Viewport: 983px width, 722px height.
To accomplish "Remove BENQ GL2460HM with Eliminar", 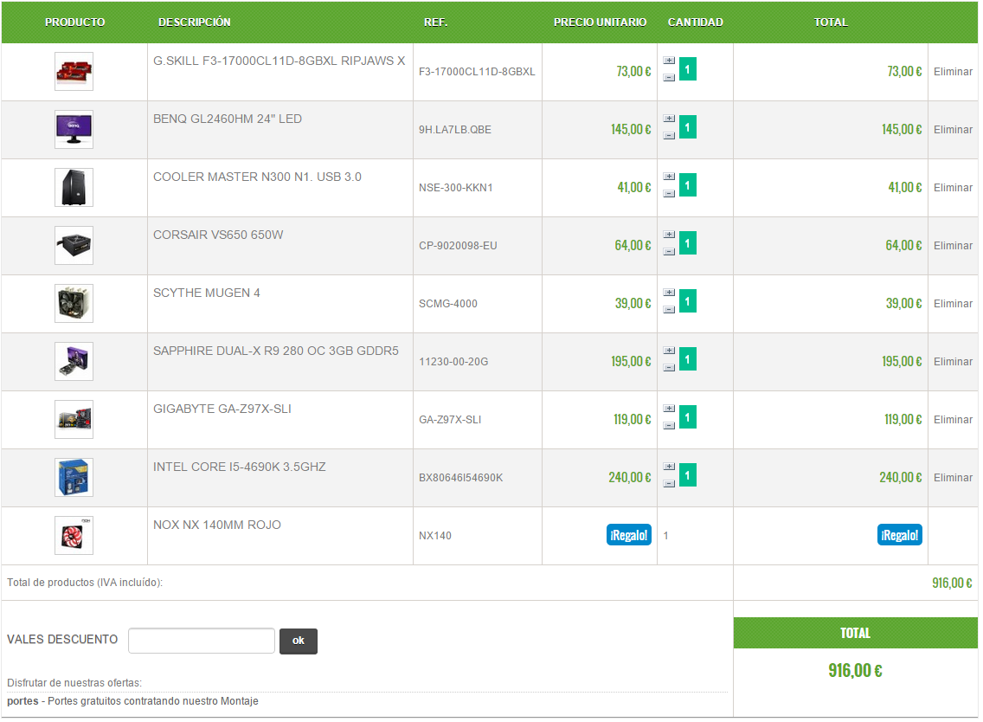I will tap(953, 129).
